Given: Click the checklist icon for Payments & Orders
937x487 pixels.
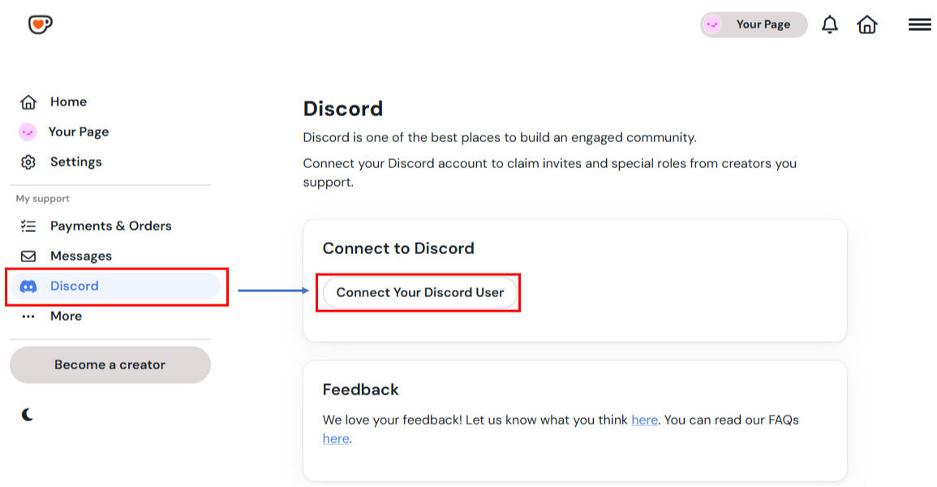Looking at the screenshot, I should tap(28, 226).
